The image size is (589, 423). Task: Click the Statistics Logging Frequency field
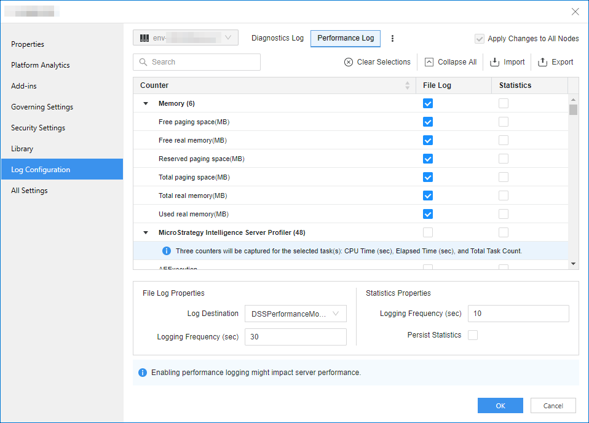click(518, 314)
